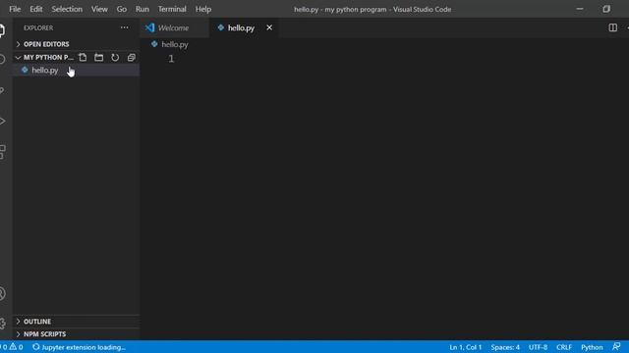Close the hello.py editor tab
The height and width of the screenshot is (353, 629).
tap(269, 27)
